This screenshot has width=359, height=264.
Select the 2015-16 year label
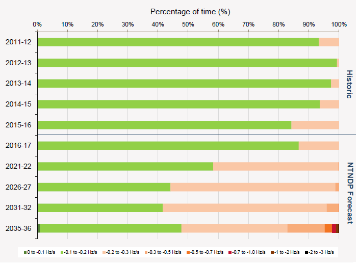[18, 125]
